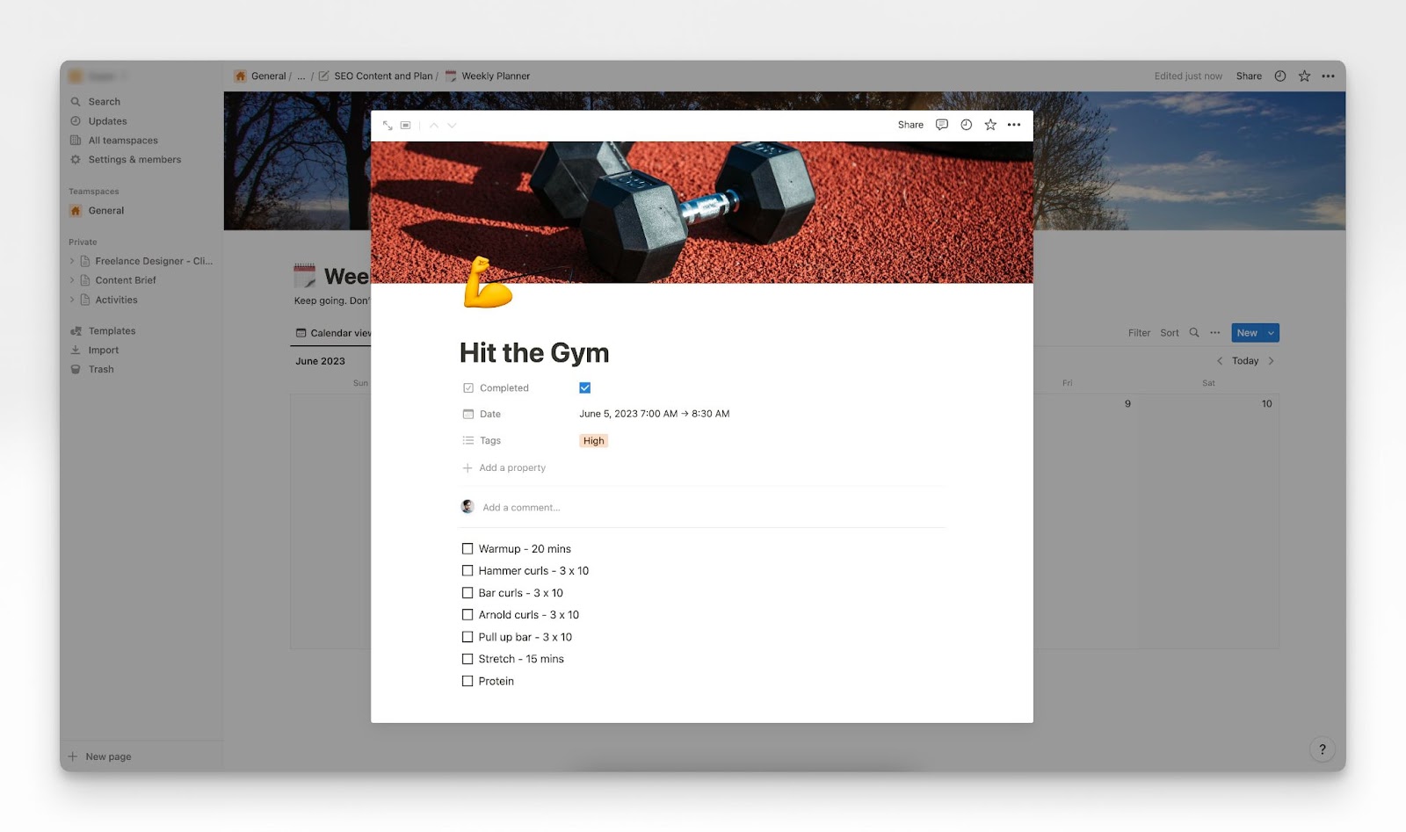Click the Hit the Gym title
This screenshot has height=832, width=1406.
(534, 353)
